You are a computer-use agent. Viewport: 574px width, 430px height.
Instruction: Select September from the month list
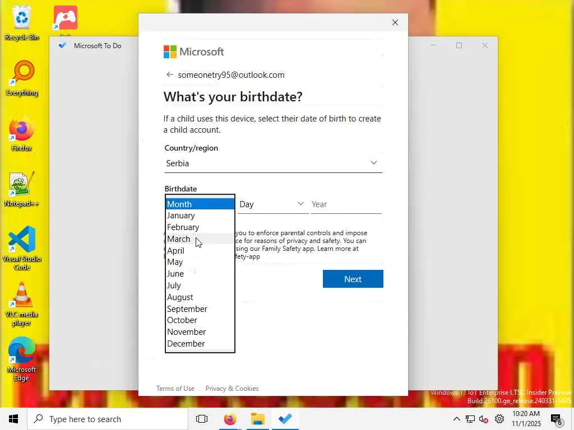(200, 309)
